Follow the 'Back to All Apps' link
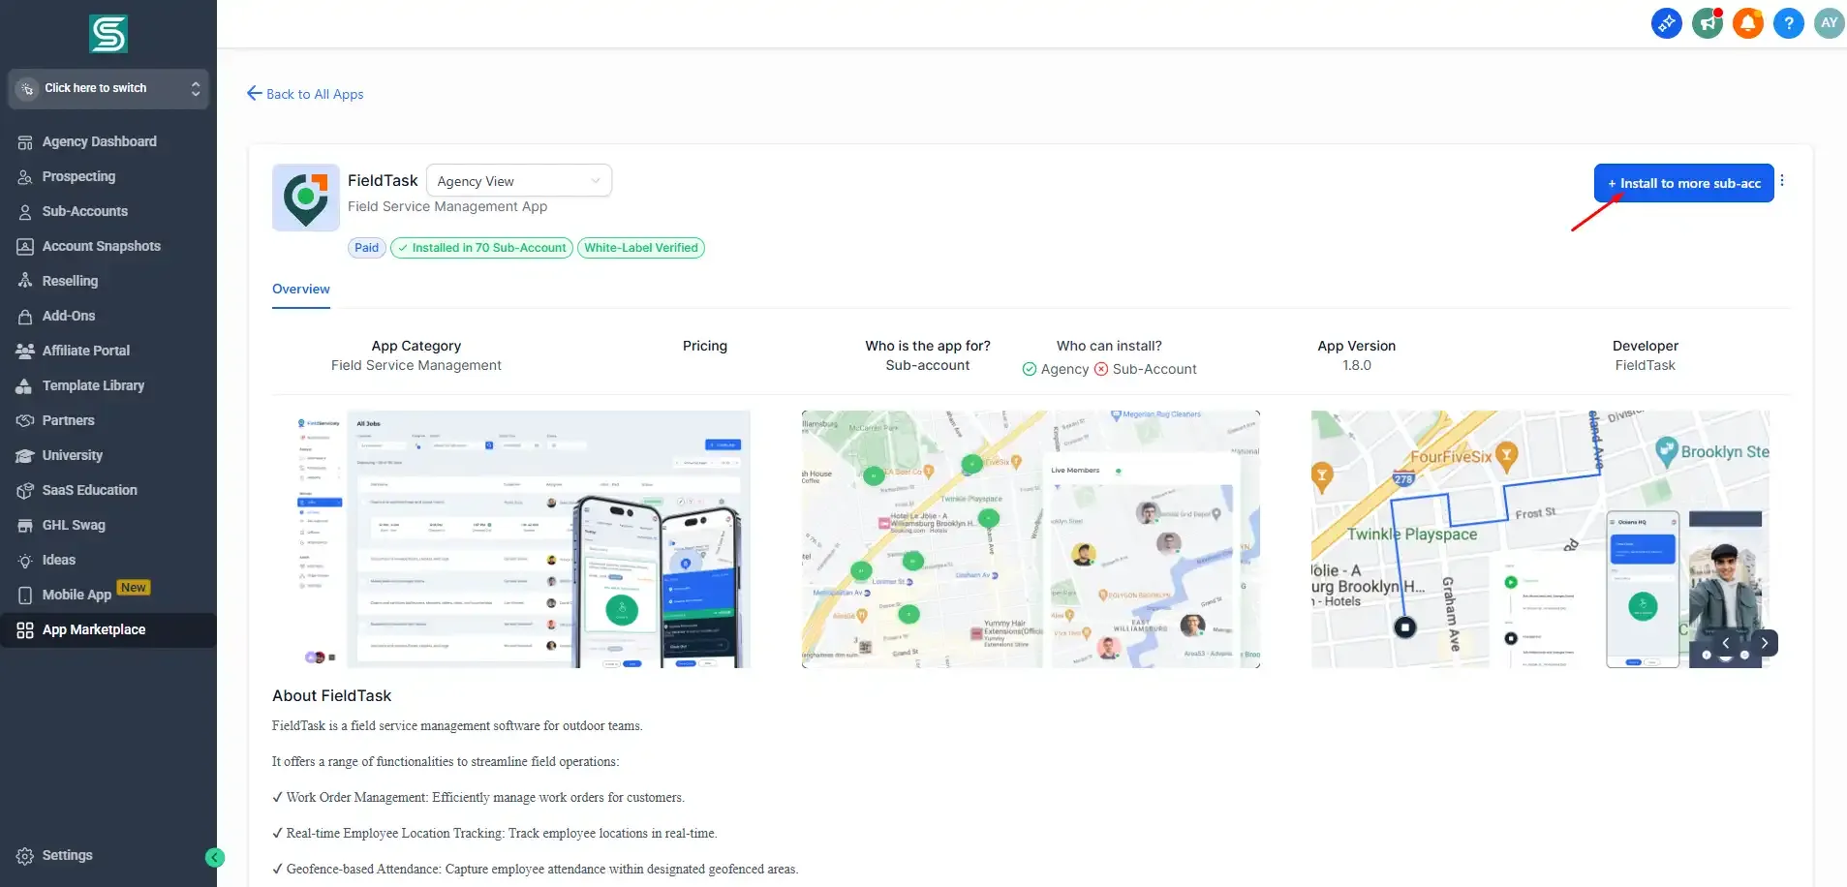 (305, 93)
